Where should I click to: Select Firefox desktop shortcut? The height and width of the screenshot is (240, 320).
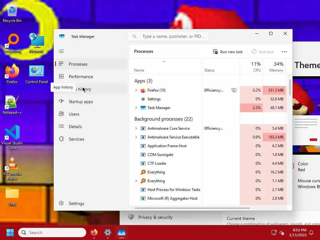pos(12,74)
